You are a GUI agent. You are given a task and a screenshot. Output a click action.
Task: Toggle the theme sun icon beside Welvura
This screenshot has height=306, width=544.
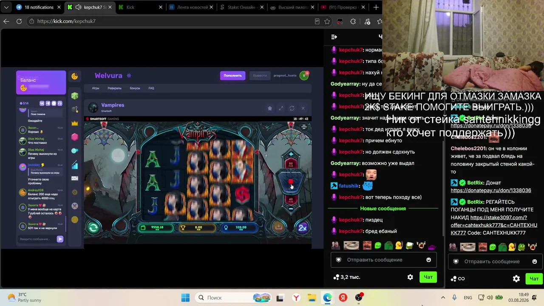[129, 76]
